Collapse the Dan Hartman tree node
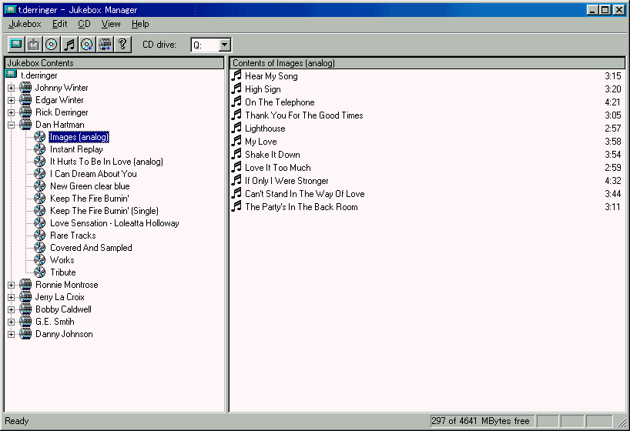630x431 pixels. 11,125
